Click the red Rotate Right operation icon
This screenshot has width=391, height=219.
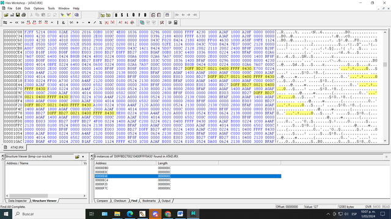coord(34,23)
